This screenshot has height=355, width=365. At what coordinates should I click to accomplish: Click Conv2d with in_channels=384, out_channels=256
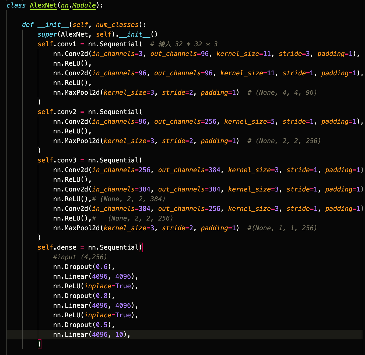point(208,209)
